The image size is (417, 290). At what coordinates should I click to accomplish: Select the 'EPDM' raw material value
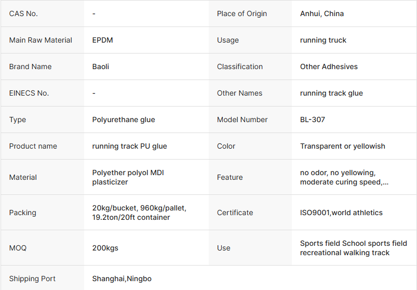[x=102, y=40]
